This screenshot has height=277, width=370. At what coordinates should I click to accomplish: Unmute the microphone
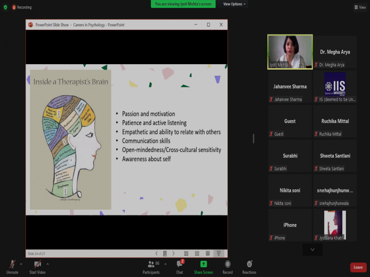coord(12,265)
